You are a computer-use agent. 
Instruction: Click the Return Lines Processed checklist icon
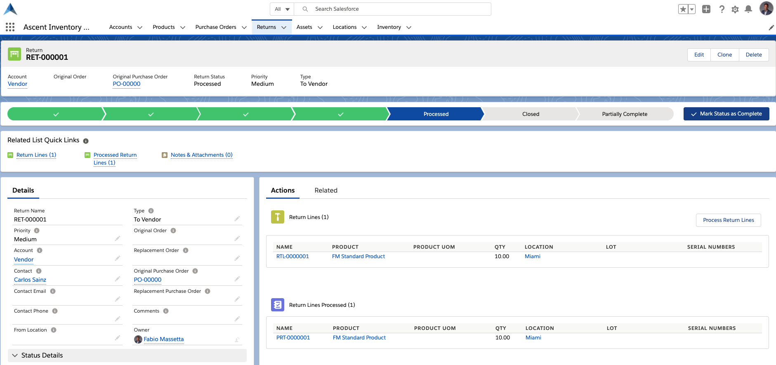coord(278,305)
